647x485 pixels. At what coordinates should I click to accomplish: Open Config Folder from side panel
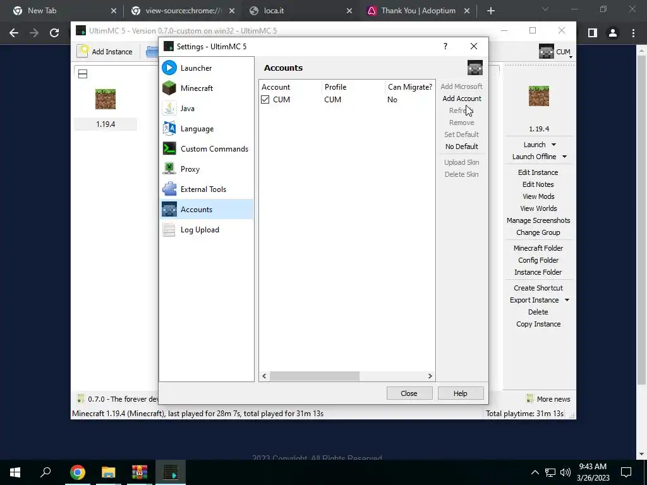[x=538, y=260]
